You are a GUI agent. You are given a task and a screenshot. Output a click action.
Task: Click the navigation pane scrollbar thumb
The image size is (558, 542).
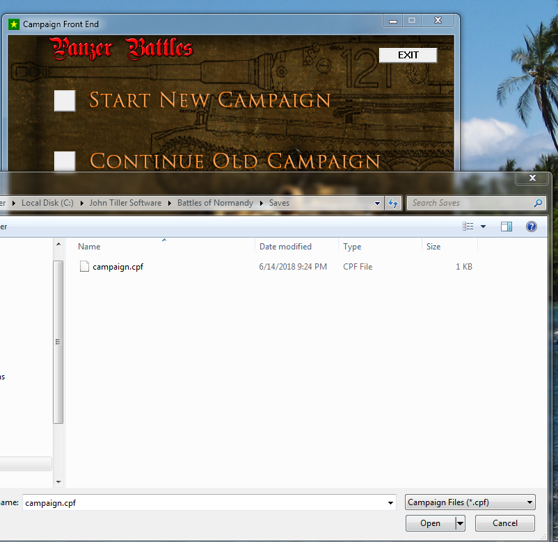coord(58,342)
